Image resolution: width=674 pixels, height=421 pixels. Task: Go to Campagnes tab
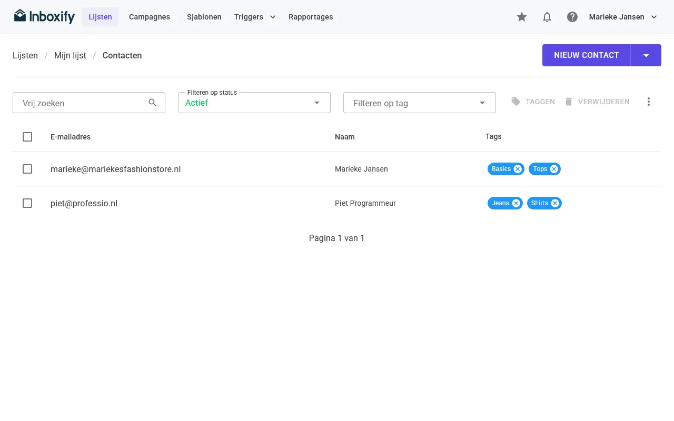pyautogui.click(x=150, y=17)
